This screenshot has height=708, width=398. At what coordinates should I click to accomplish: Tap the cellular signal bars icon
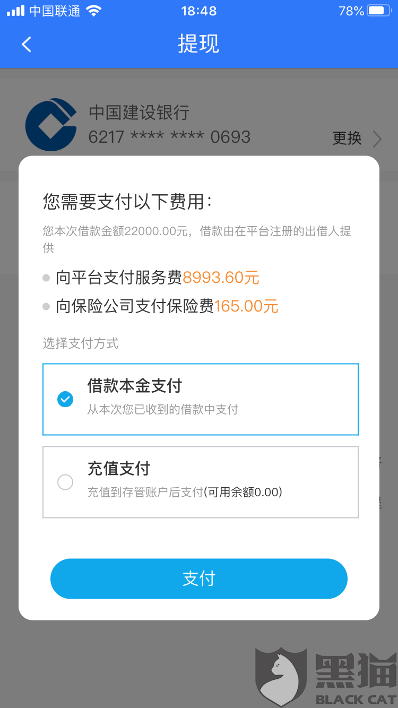pos(15,11)
